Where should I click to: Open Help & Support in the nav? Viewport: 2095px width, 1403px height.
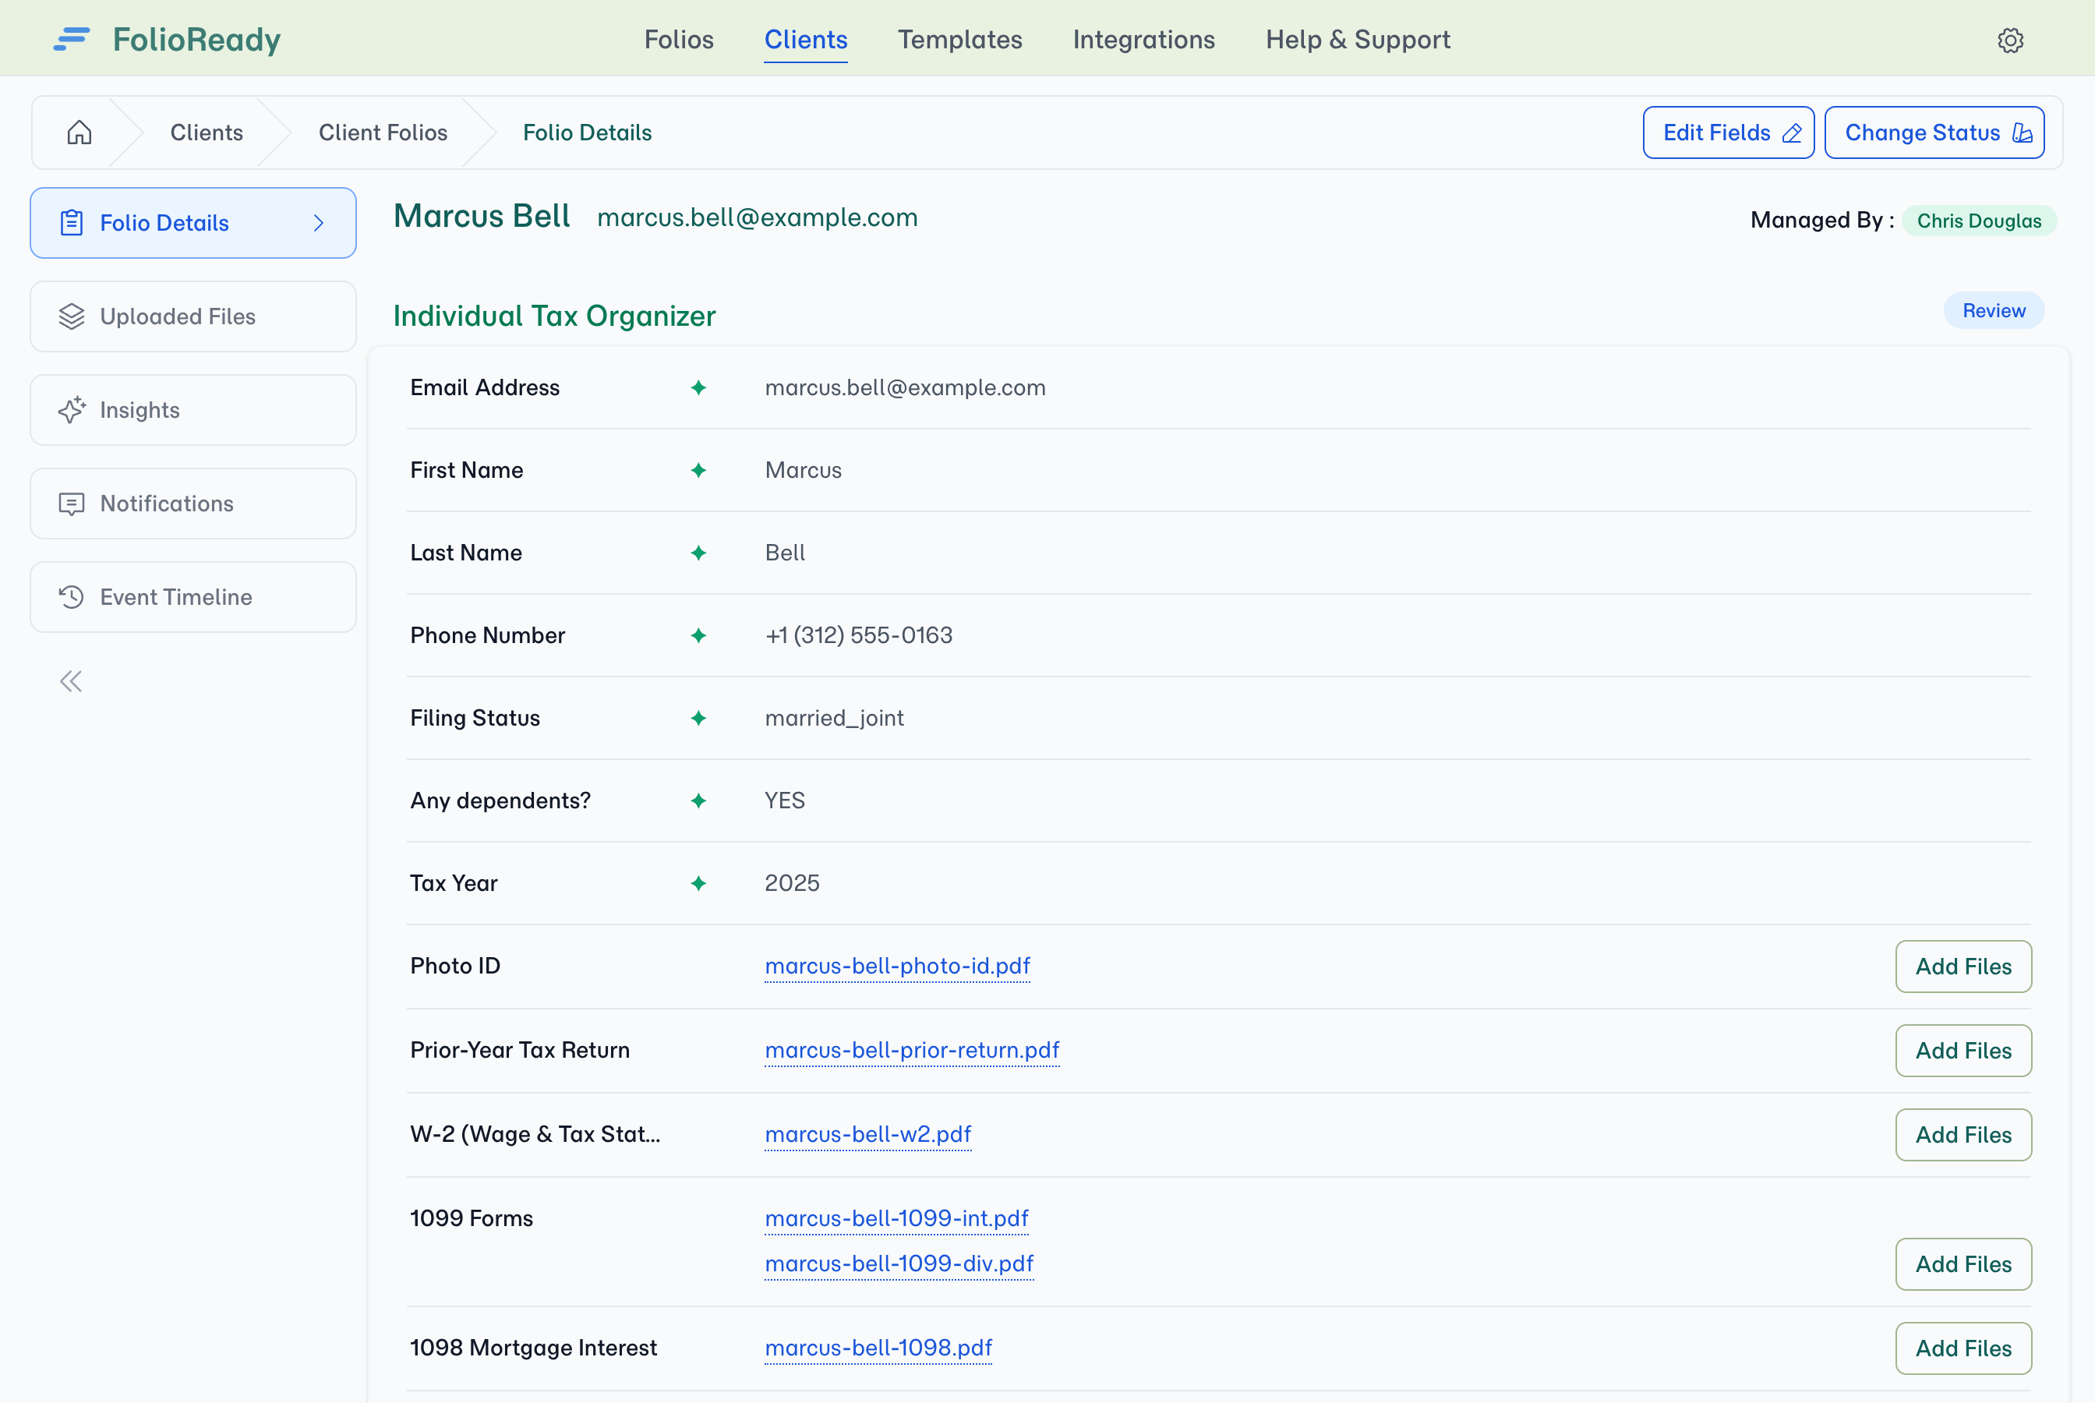(1358, 40)
